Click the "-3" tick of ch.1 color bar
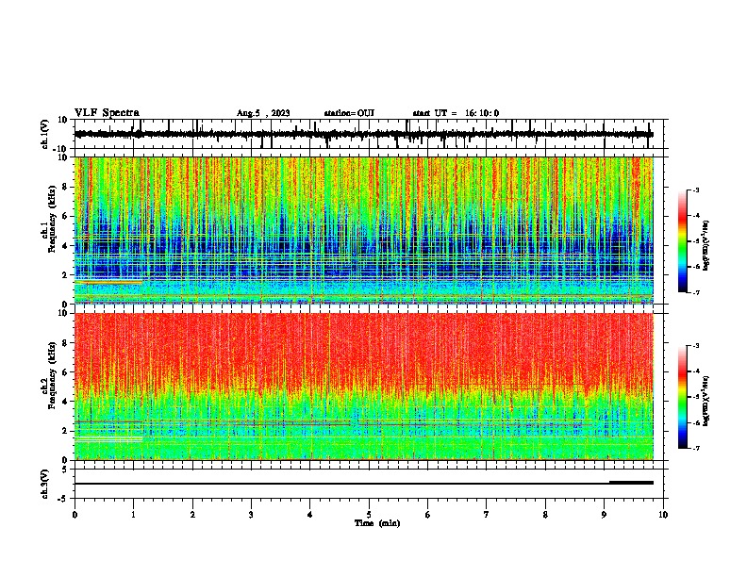747x577 pixels. coord(695,190)
